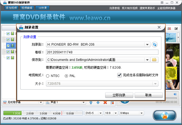
Task: Click the FX remove icon in preview panel
Action: [x=169, y=29]
